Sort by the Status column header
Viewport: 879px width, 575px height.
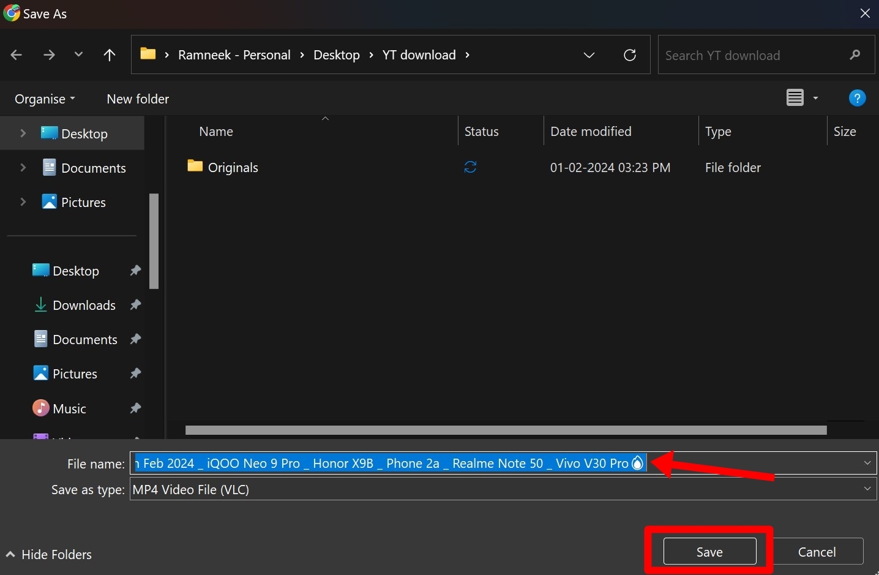(x=481, y=132)
